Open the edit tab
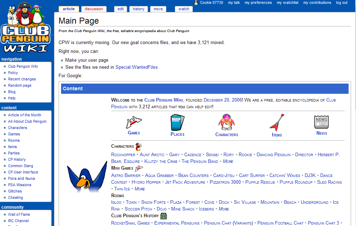The height and width of the screenshot is (226, 356). 120,9
